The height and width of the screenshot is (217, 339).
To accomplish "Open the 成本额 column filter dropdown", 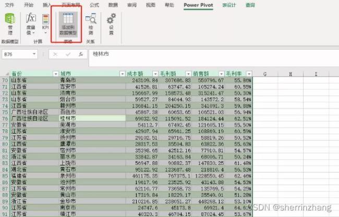I will click(x=155, y=74).
